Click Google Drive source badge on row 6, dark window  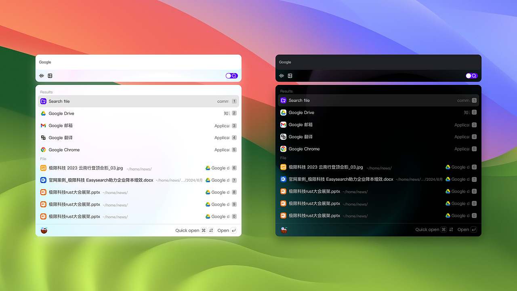(x=458, y=167)
